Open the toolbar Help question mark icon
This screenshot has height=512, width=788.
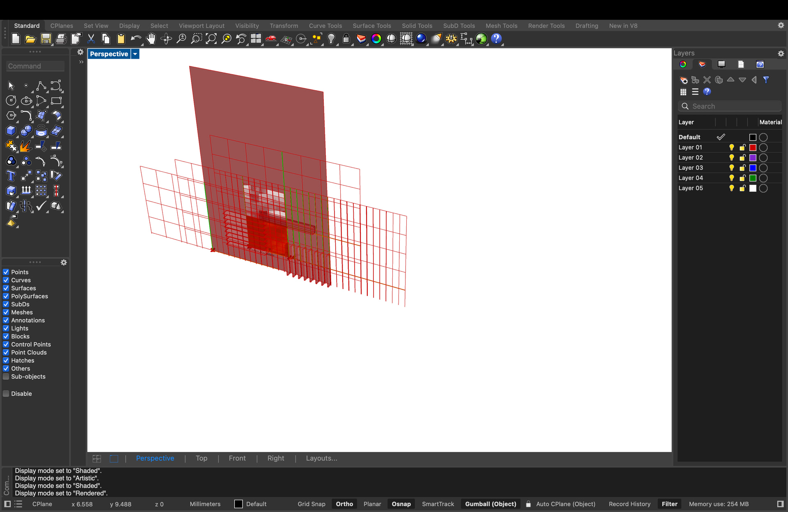[496, 39]
